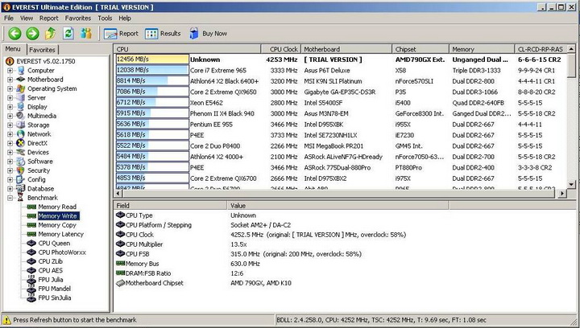Select CPU Queen benchmark
Image resolution: width=580 pixels, height=328 pixels.
click(x=54, y=243)
